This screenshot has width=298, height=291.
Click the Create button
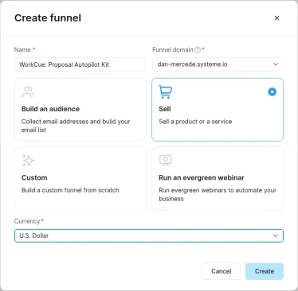click(265, 271)
